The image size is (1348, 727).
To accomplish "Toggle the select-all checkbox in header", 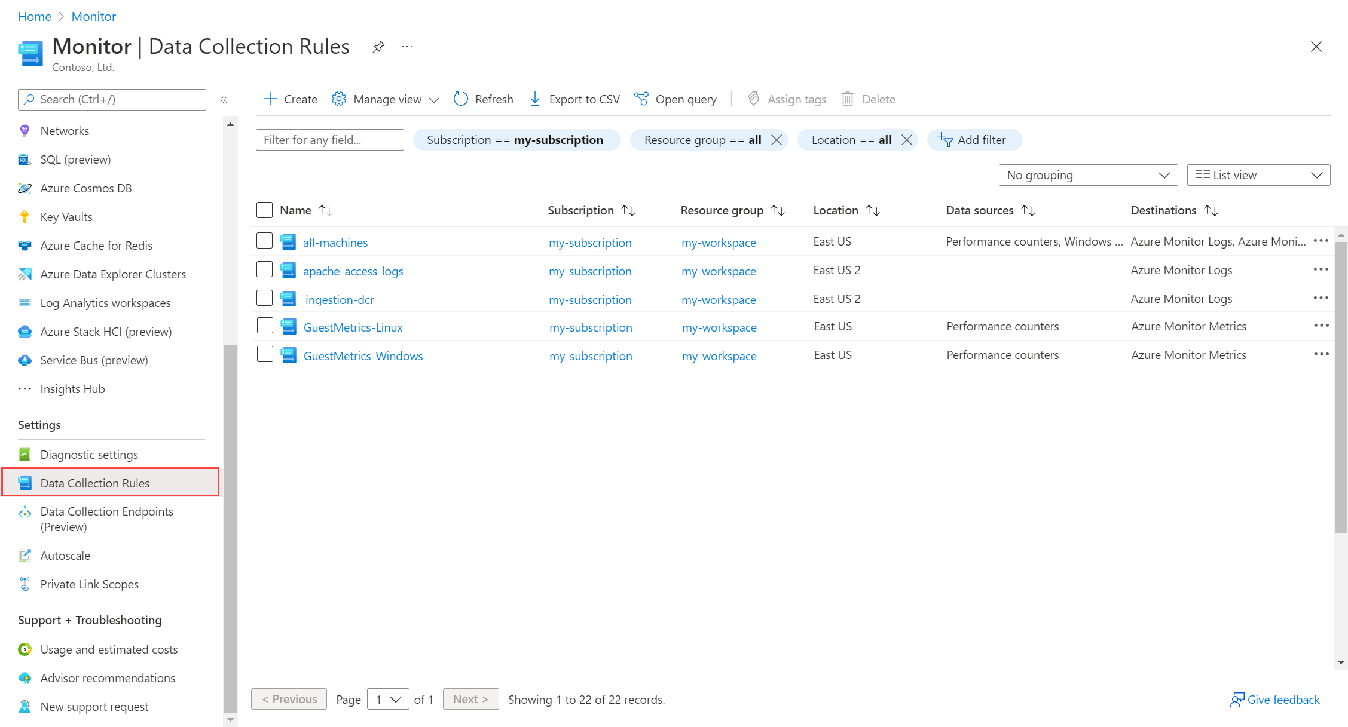I will coord(264,210).
